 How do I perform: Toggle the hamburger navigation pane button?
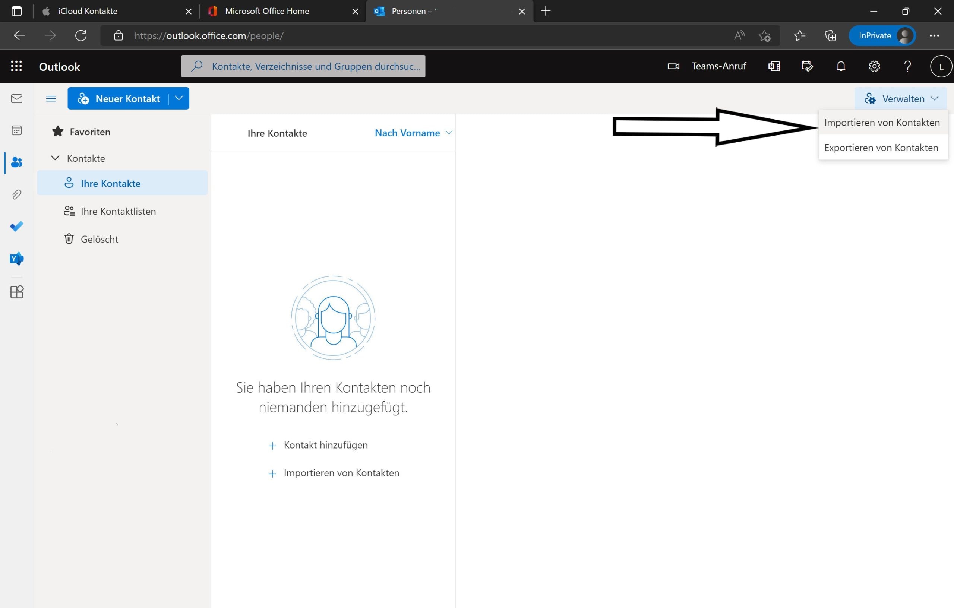tap(51, 99)
